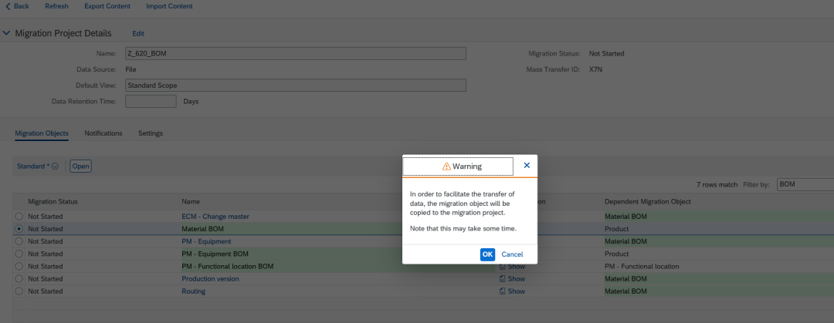Select radio button for PM - Equipment BOM

[19, 254]
